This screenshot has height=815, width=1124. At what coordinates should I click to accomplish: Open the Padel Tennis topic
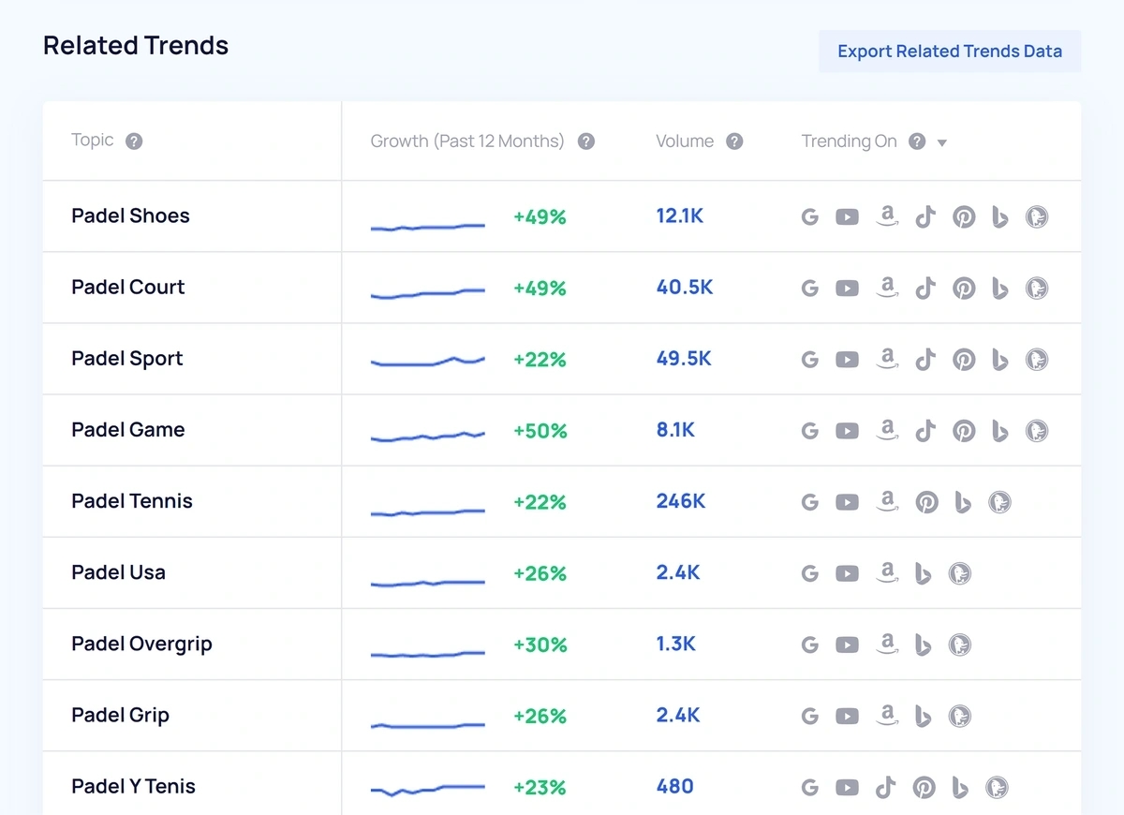pyautogui.click(x=132, y=501)
